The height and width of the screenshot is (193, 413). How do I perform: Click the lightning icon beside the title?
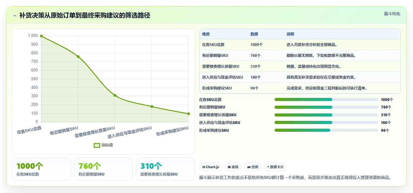tap(15, 15)
